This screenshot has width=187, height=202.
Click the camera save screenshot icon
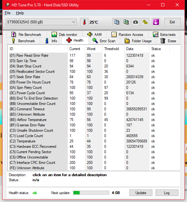coord(135,22)
